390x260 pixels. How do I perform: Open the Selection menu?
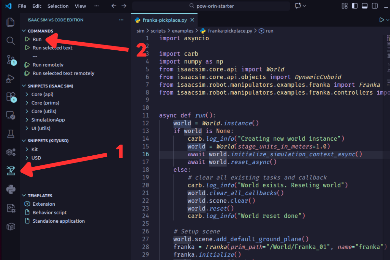tap(58, 6)
